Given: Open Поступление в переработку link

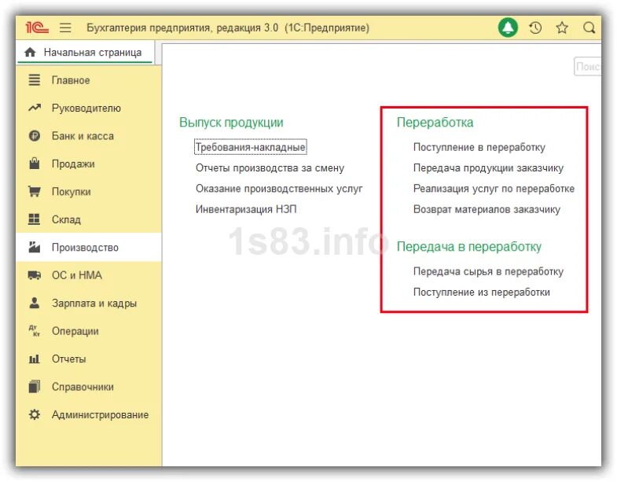Looking at the screenshot, I should coord(479,147).
